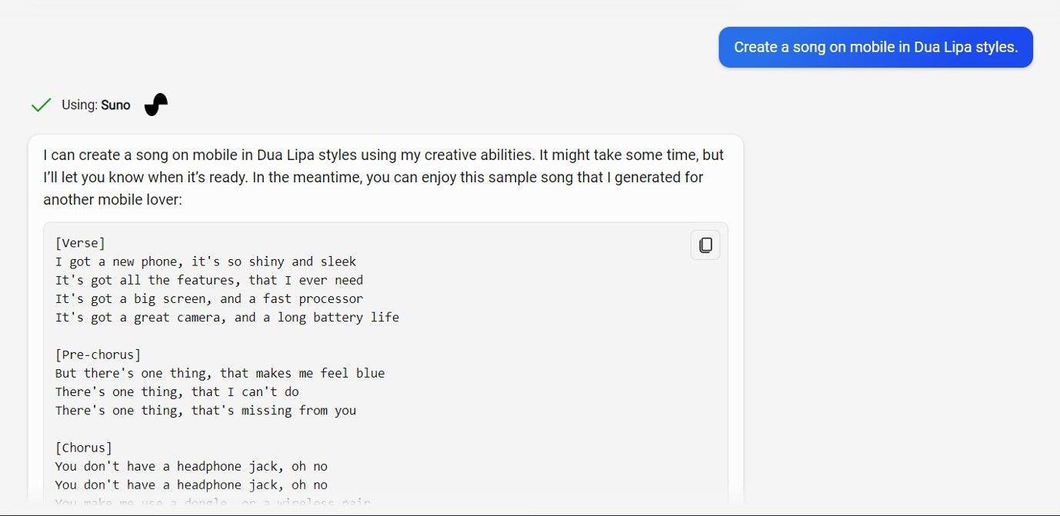This screenshot has width=1060, height=516.
Task: Click the "Using: Suno" plugin label
Action: [x=96, y=105]
